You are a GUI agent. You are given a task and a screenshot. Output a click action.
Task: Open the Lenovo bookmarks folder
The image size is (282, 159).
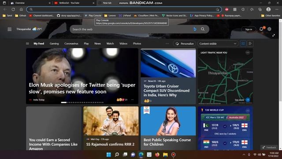(x=110, y=15)
